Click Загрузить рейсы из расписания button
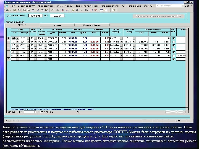 pyautogui.click(x=158, y=16)
